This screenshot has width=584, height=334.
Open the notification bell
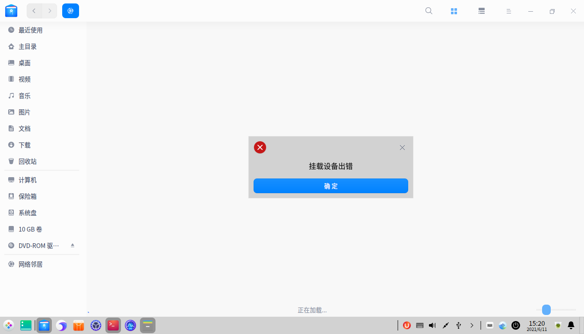click(x=571, y=325)
